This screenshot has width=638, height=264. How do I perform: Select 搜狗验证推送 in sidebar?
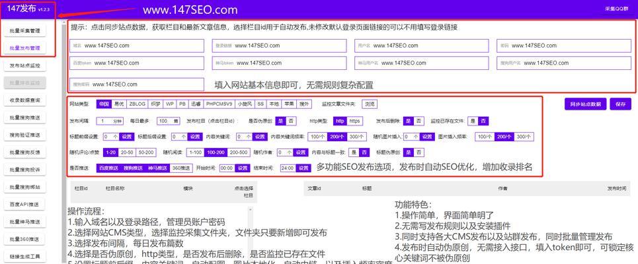coord(25,135)
